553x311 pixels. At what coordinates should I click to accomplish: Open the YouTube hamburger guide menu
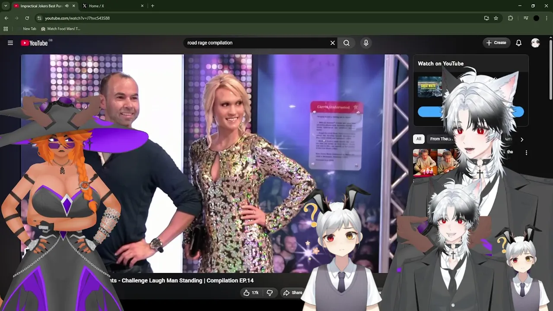(10, 43)
